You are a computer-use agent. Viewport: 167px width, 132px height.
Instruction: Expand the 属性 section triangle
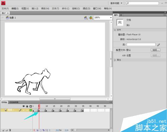[x=115, y=60]
